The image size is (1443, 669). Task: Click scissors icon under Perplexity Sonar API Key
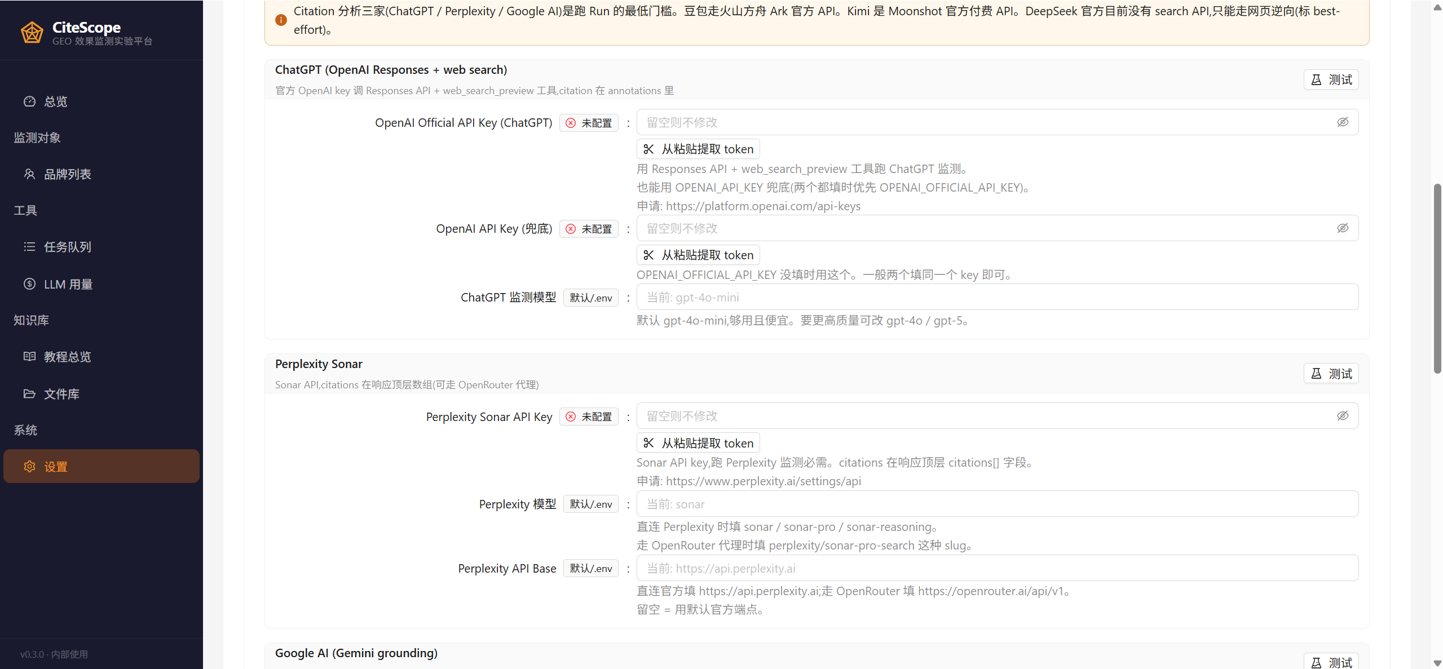click(x=649, y=444)
